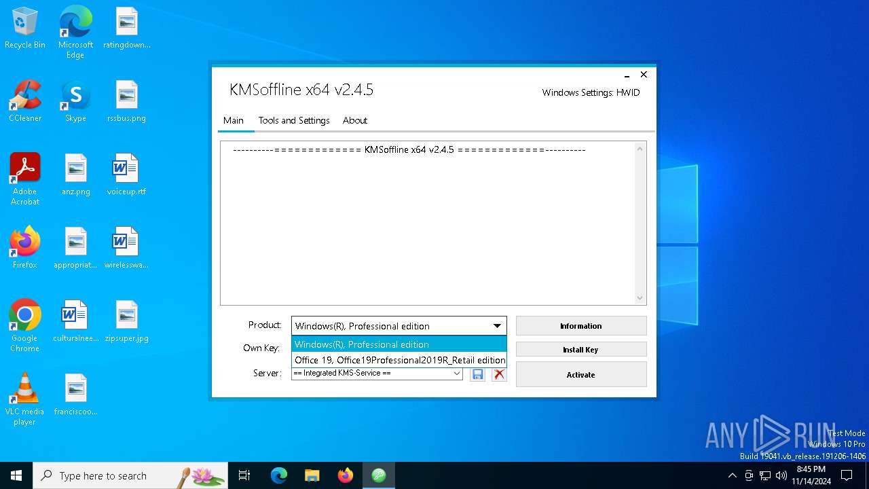Screen dimensions: 869x489
Task: Choose Office 19 Professional2019R_Retail edition option
Action: pyautogui.click(x=399, y=360)
